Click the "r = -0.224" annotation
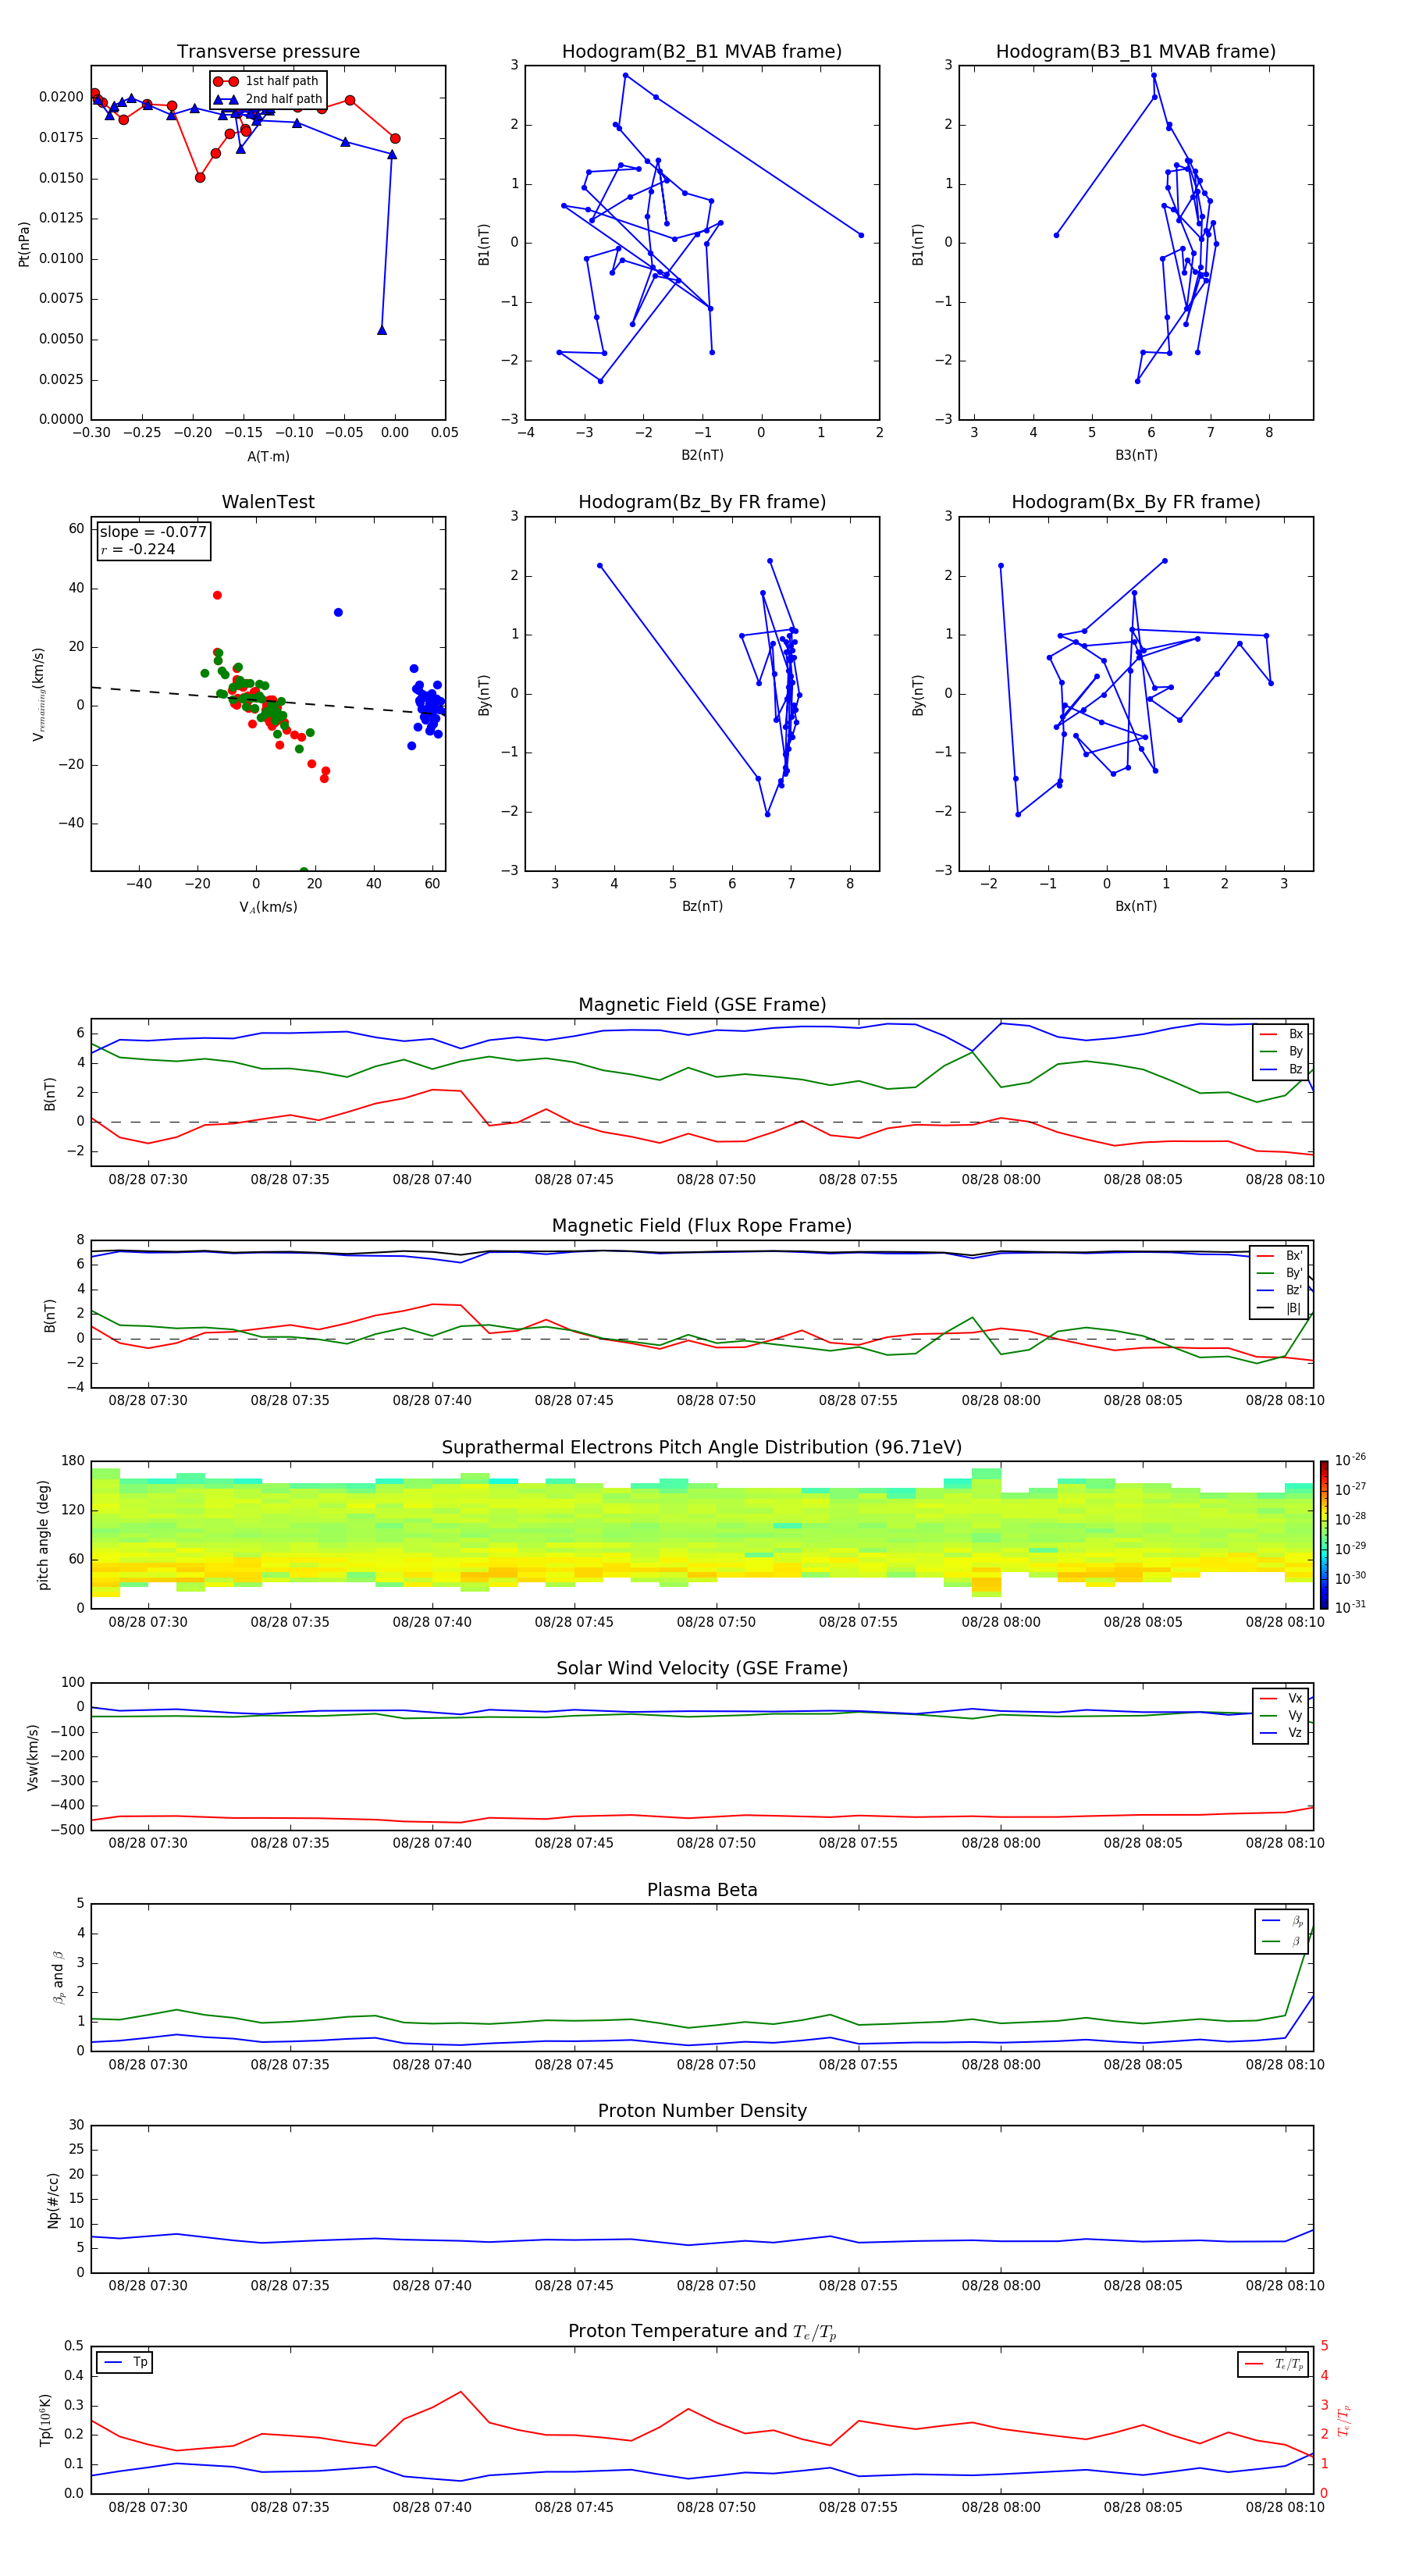This screenshot has height=2576, width=1405. coord(138,549)
